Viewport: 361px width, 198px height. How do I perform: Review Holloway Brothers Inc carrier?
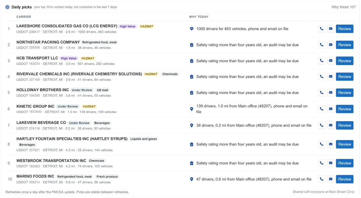[344, 92]
